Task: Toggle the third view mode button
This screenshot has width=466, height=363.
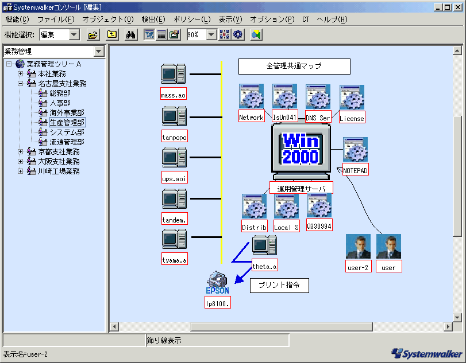Action: pos(174,34)
